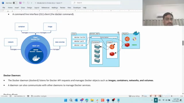Click the Word icon in taskbar
The width and height of the screenshot is (184, 103).
pos(108,100)
